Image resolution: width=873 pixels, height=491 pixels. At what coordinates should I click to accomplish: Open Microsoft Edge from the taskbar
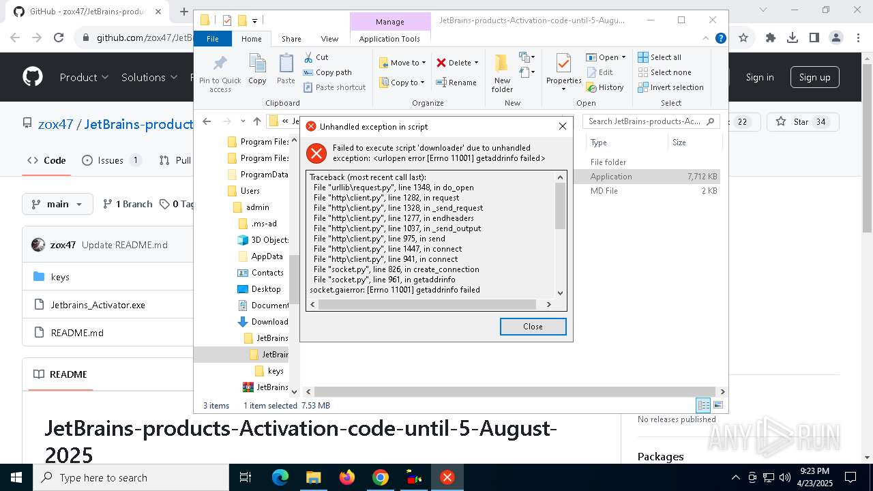[280, 477]
